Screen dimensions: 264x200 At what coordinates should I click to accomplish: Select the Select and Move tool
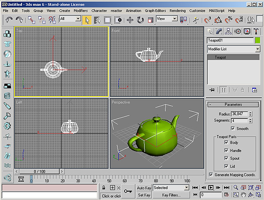(130, 20)
